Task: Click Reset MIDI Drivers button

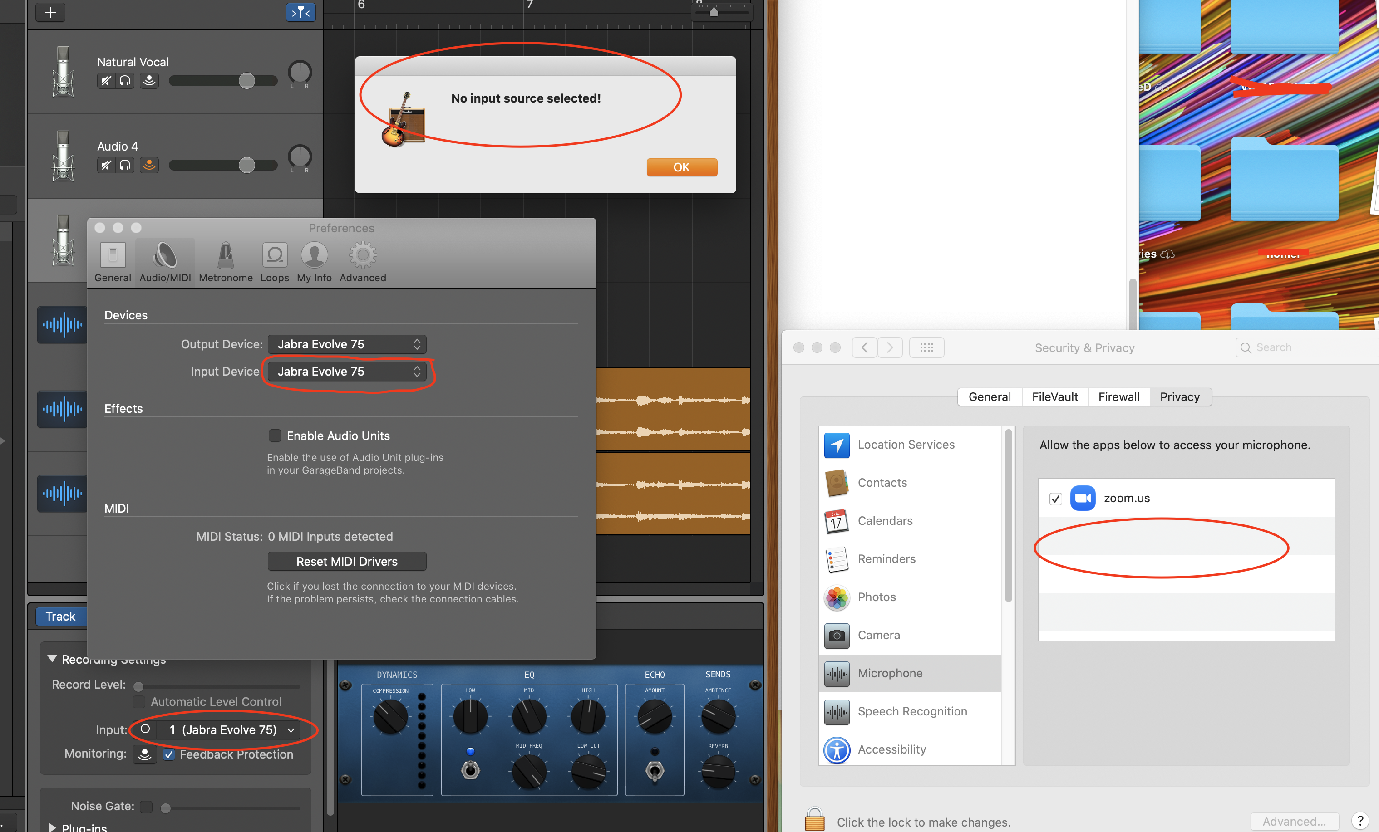Action: pyautogui.click(x=346, y=561)
